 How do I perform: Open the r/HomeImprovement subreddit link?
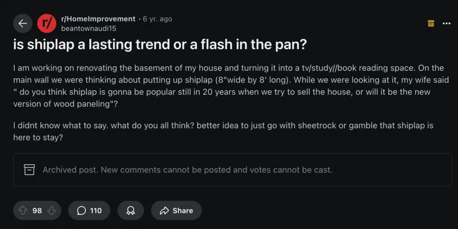(98, 19)
